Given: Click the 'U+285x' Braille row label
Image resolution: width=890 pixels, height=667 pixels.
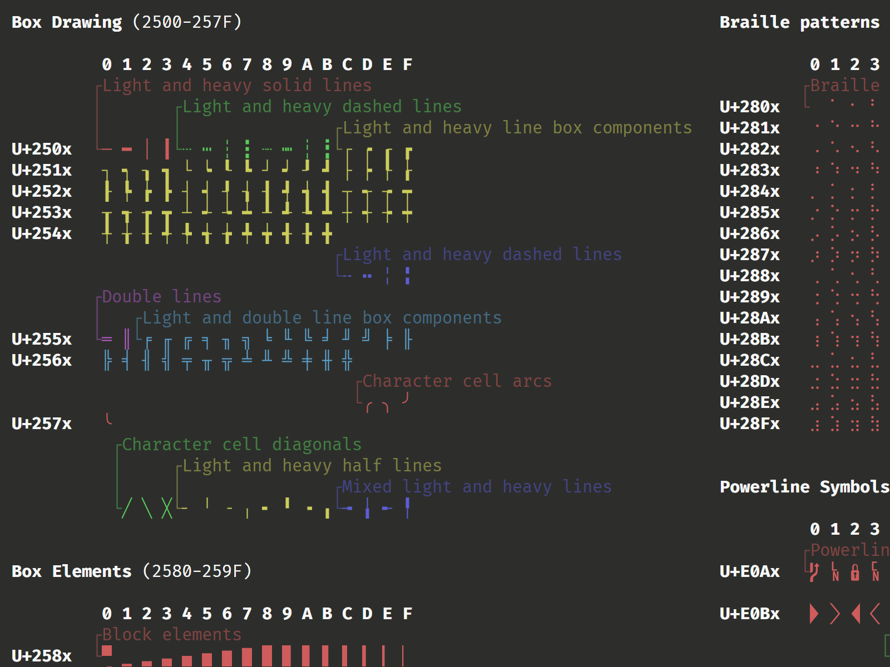Looking at the screenshot, I should tap(750, 212).
